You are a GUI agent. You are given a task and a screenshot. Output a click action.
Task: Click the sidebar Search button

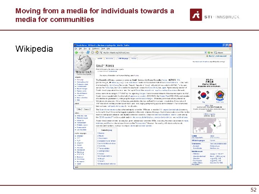(87, 109)
